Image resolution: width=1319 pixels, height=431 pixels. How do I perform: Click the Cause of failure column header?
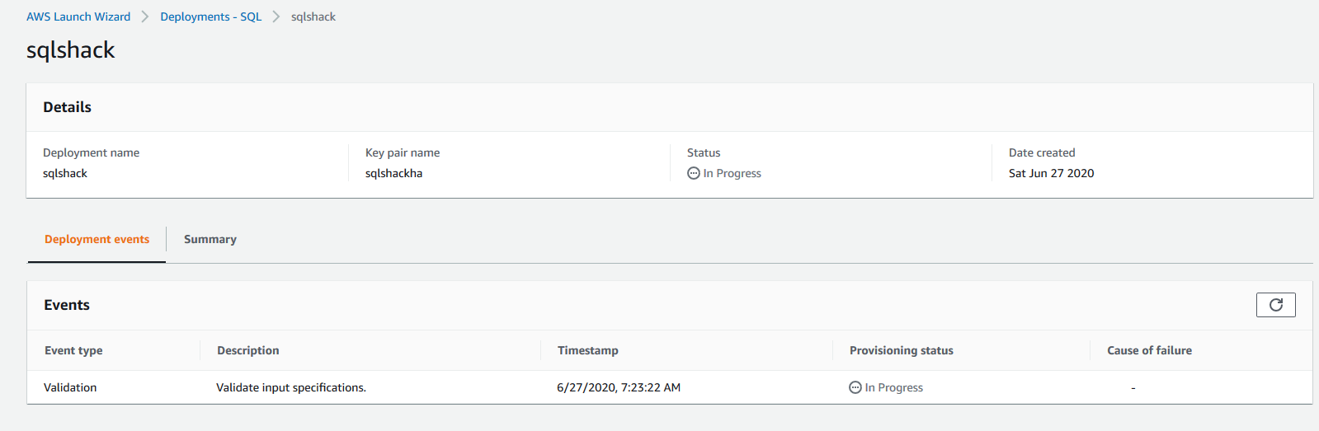(1149, 350)
